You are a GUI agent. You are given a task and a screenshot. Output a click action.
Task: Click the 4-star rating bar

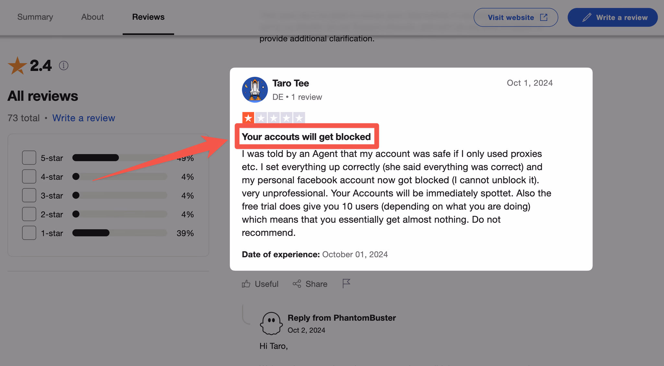(x=120, y=177)
